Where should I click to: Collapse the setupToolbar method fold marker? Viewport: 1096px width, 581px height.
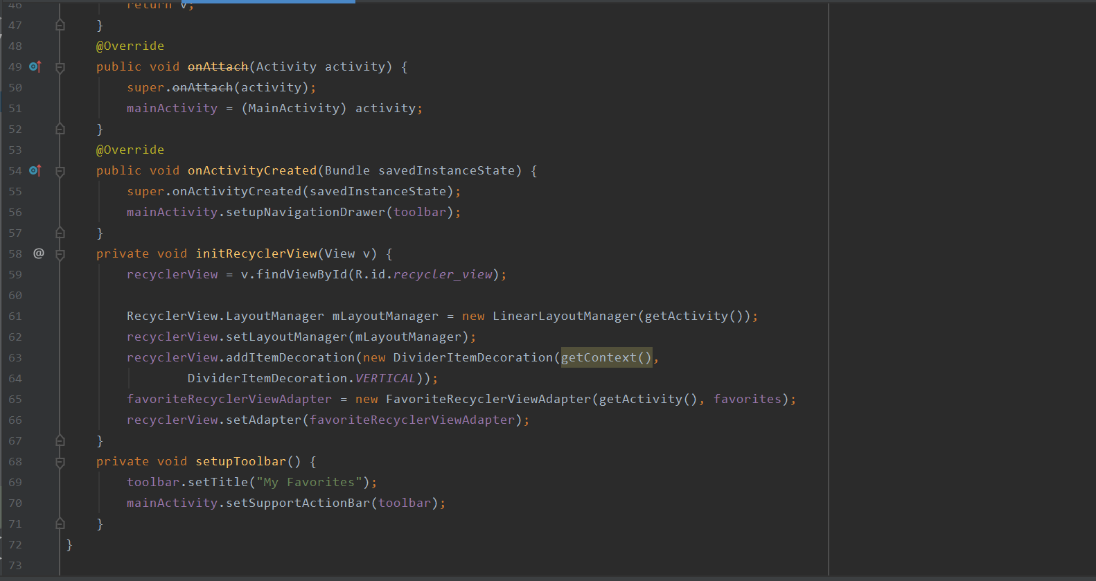[60, 462]
